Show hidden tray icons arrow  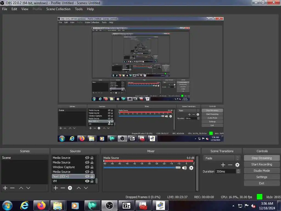click(233, 206)
